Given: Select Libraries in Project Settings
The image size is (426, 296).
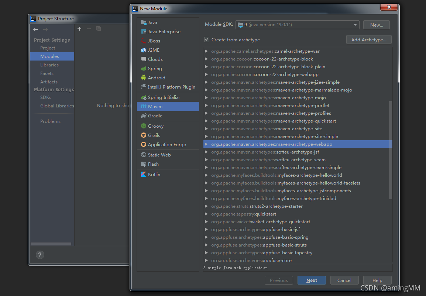Looking at the screenshot, I should 52,65.
